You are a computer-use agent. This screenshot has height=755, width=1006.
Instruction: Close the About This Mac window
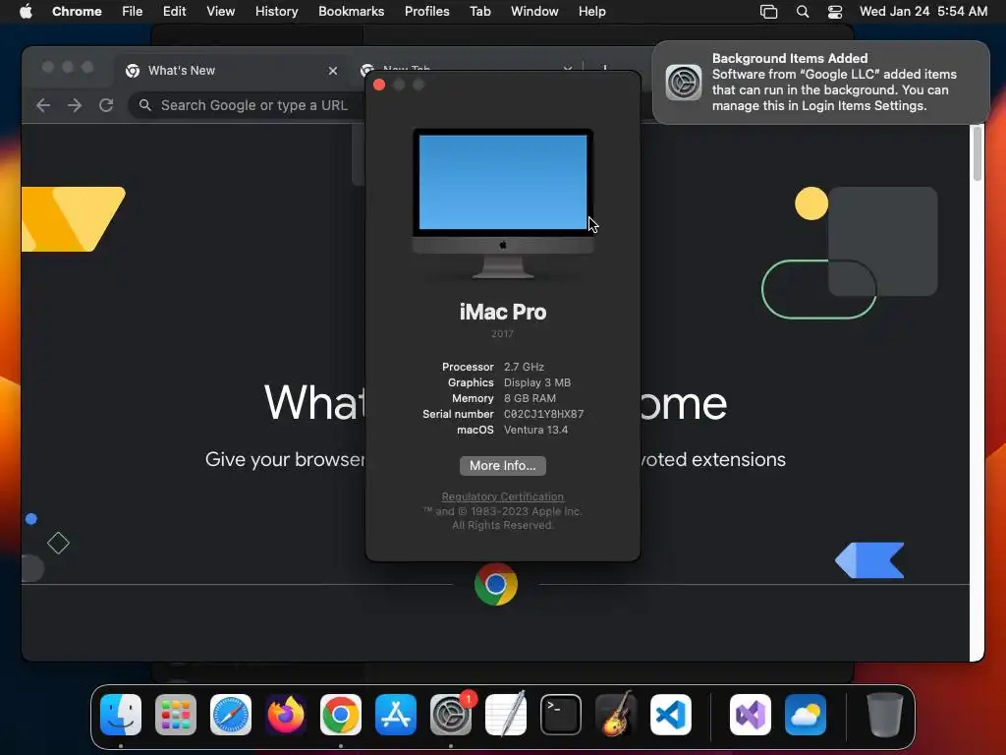[379, 85]
